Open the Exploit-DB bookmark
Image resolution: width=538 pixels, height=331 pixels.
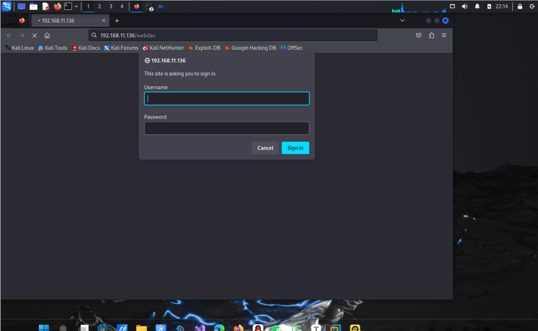click(204, 48)
